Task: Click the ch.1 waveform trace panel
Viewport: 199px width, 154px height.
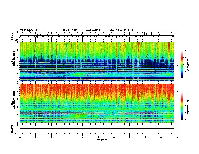Action: tap(99, 36)
